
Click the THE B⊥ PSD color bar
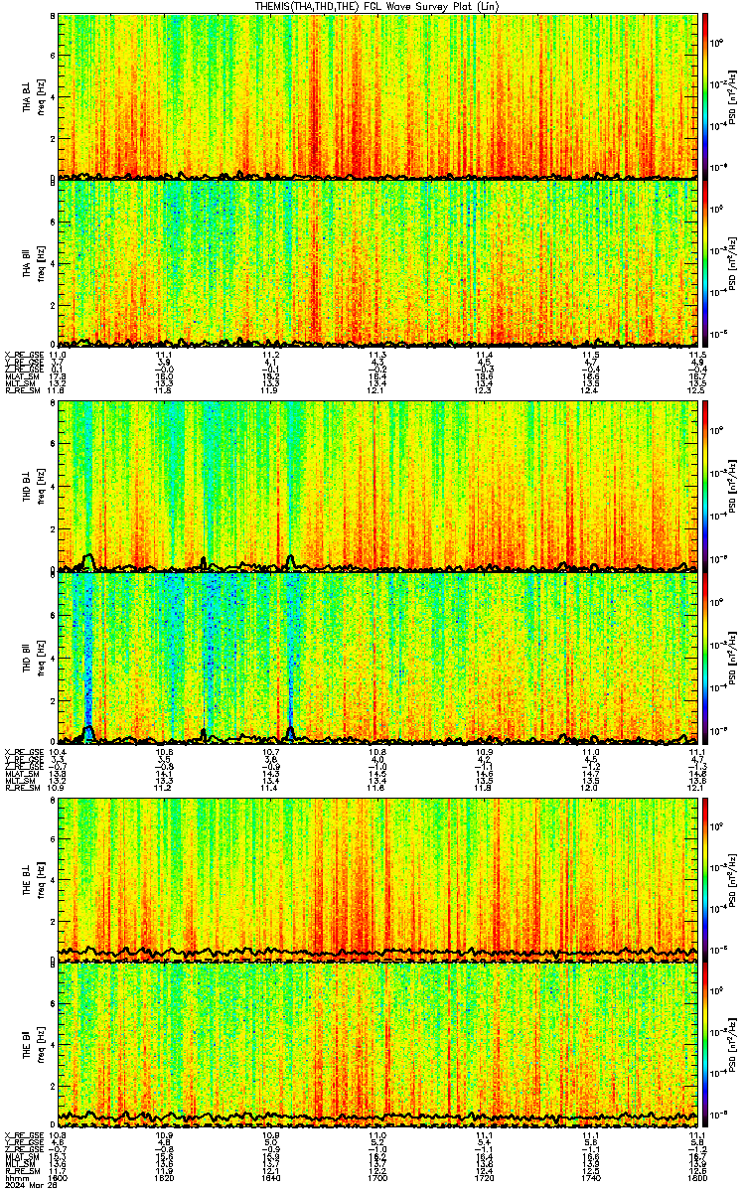[705, 881]
